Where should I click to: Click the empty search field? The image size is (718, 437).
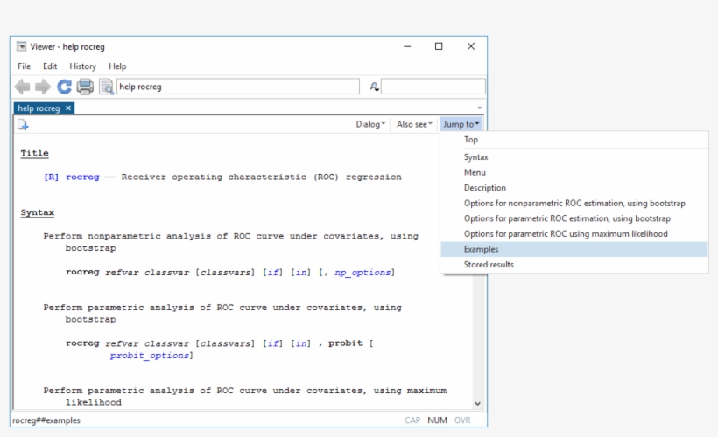point(433,87)
